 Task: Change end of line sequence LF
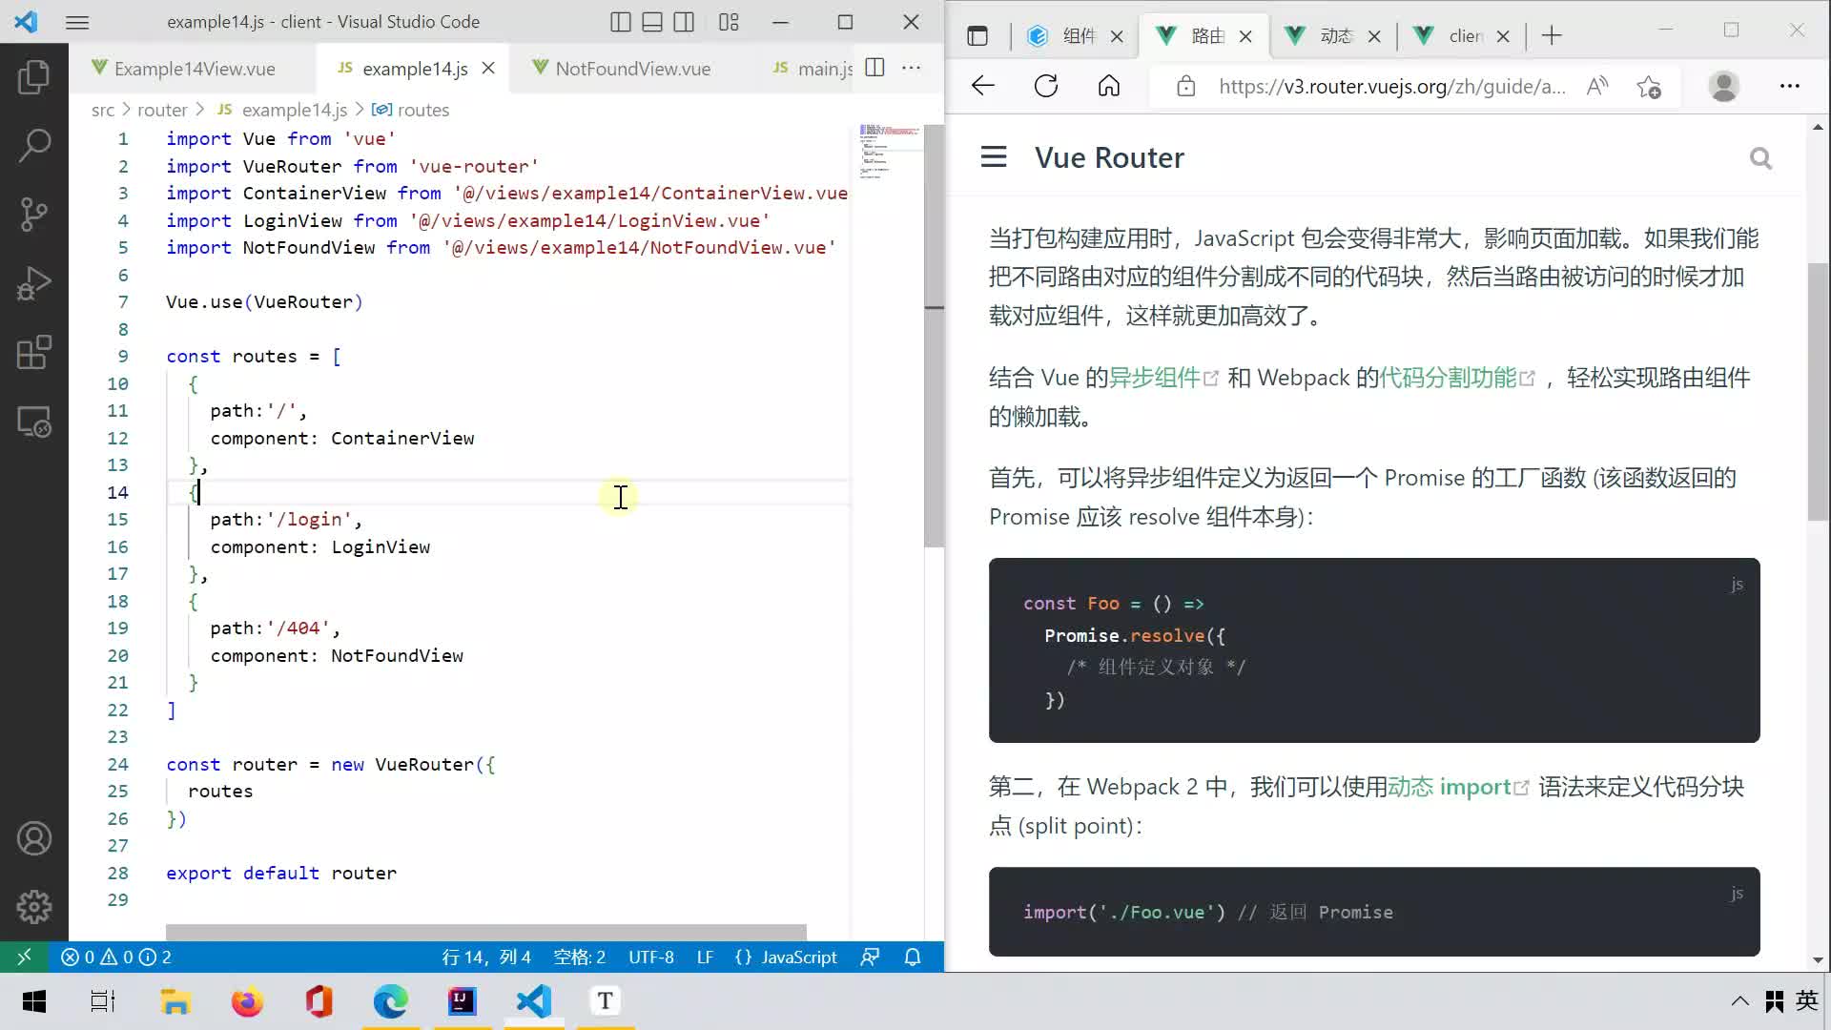coord(705,957)
